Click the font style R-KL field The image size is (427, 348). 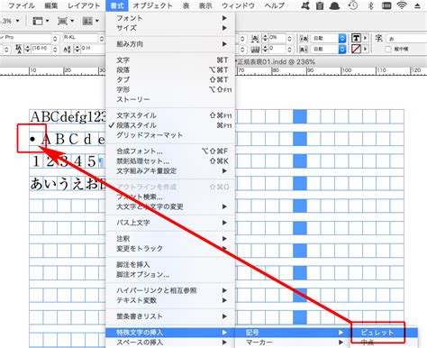80,38
